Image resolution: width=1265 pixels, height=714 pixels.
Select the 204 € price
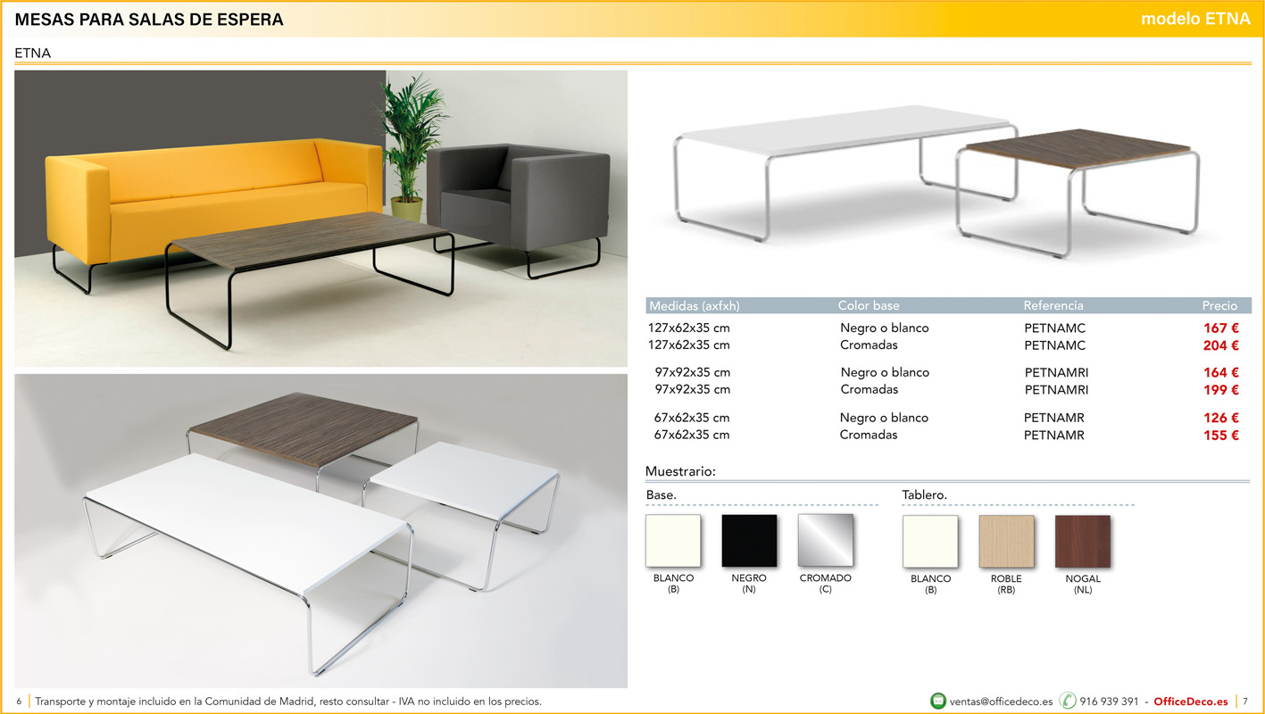(1221, 345)
